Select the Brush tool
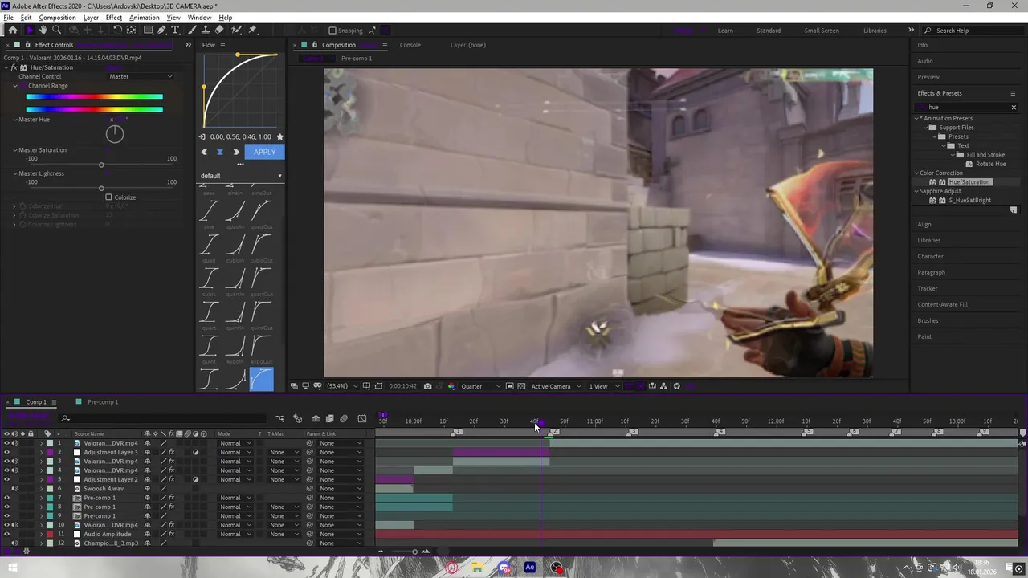Image resolution: width=1028 pixels, height=578 pixels. coord(193,30)
